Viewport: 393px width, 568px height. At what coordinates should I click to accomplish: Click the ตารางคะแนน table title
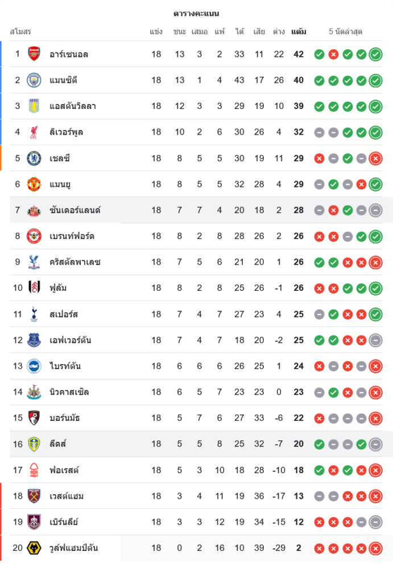196,14
